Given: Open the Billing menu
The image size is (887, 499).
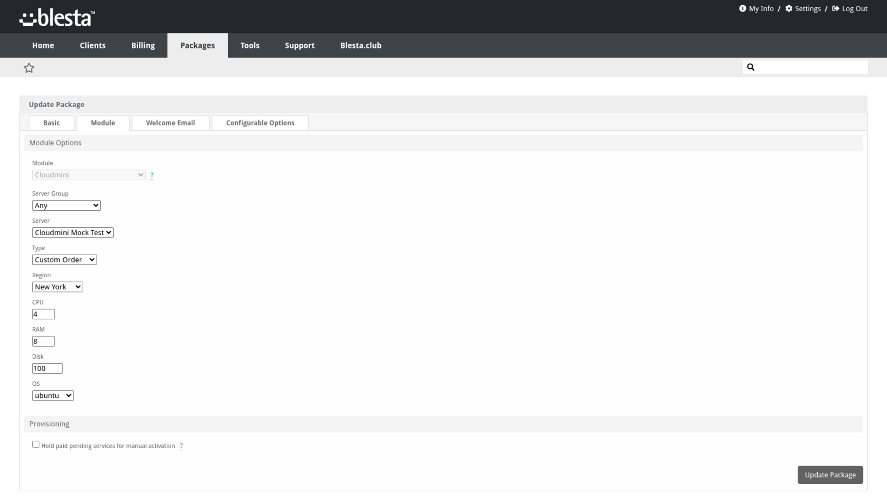Looking at the screenshot, I should click(143, 45).
